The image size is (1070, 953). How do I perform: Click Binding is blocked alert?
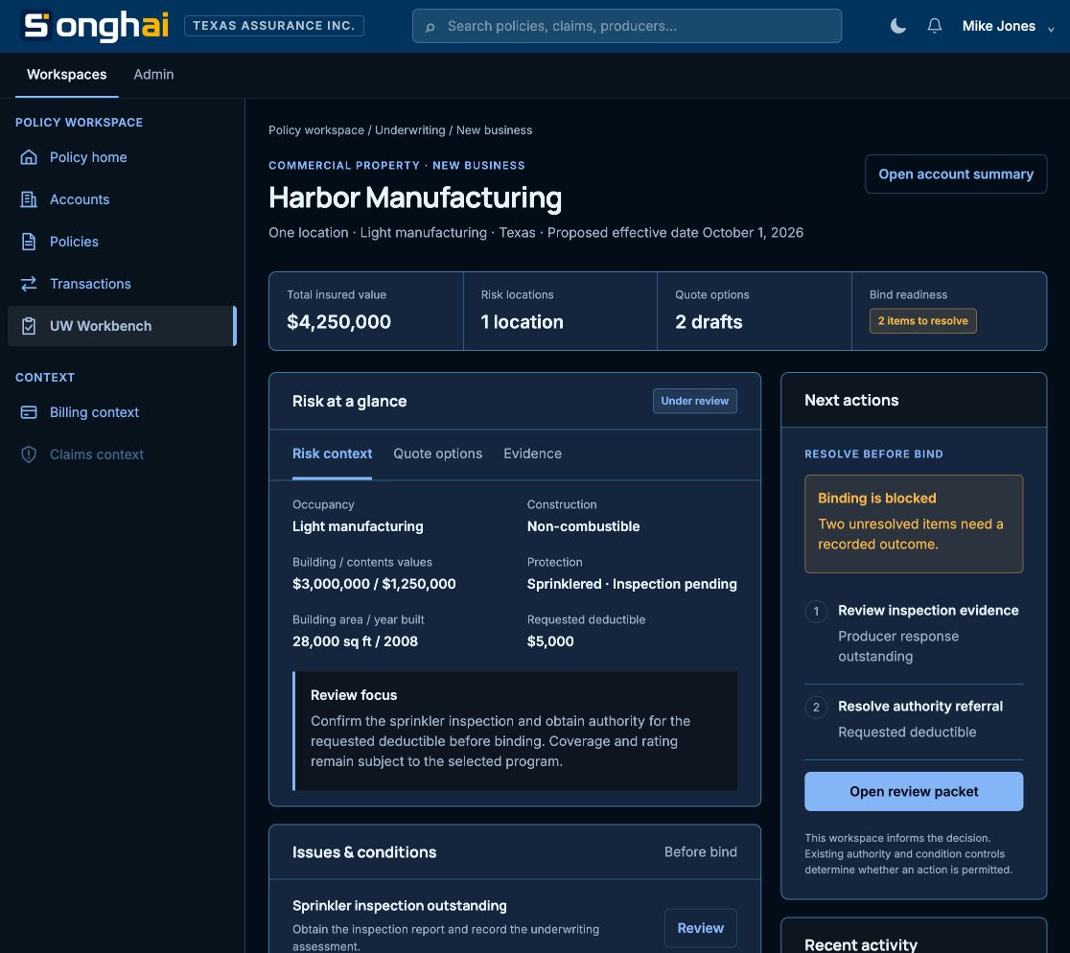coord(913,523)
